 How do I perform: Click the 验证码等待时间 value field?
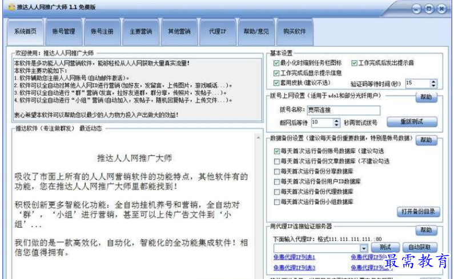[418, 84]
